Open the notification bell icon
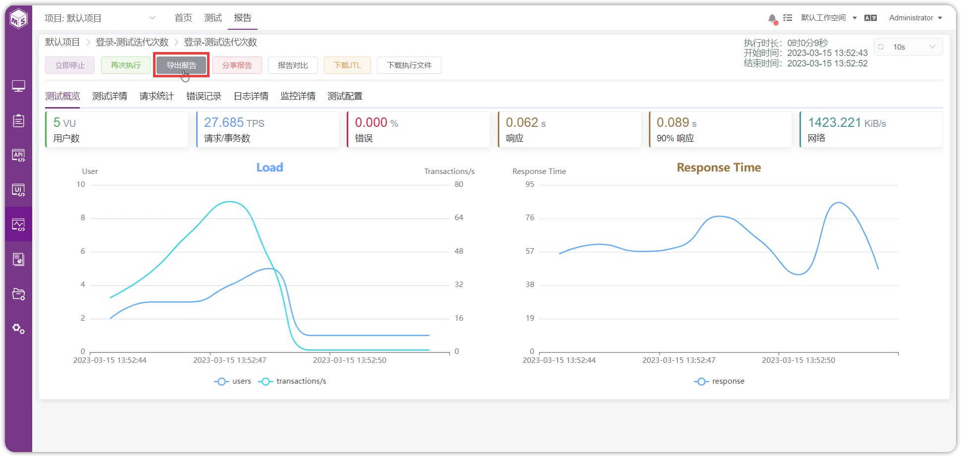Image resolution: width=961 pixels, height=457 pixels. pos(772,18)
